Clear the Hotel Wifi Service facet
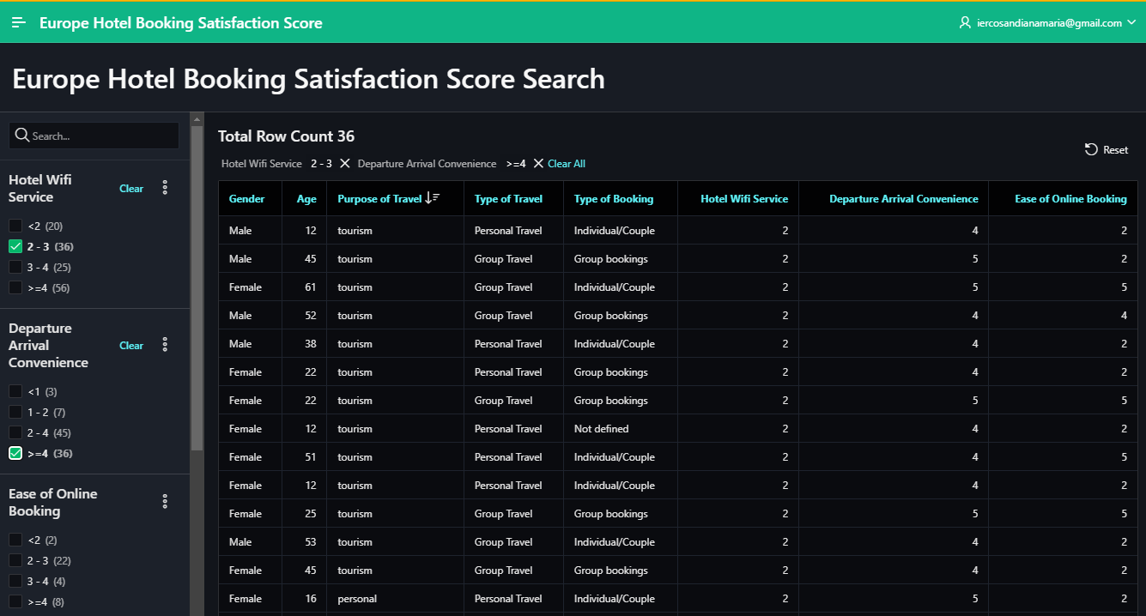The image size is (1146, 616). (x=131, y=189)
